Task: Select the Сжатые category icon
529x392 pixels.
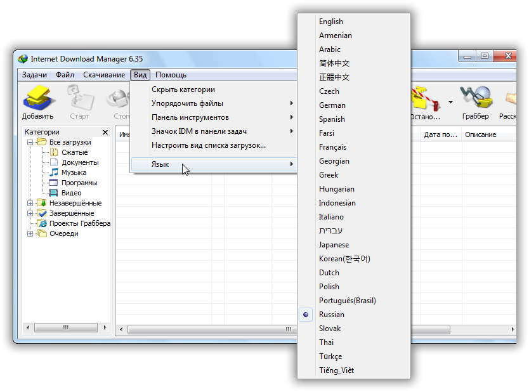Action: click(x=54, y=152)
